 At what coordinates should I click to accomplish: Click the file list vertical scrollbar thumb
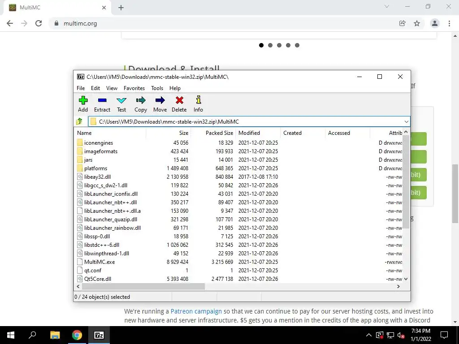[406, 182]
